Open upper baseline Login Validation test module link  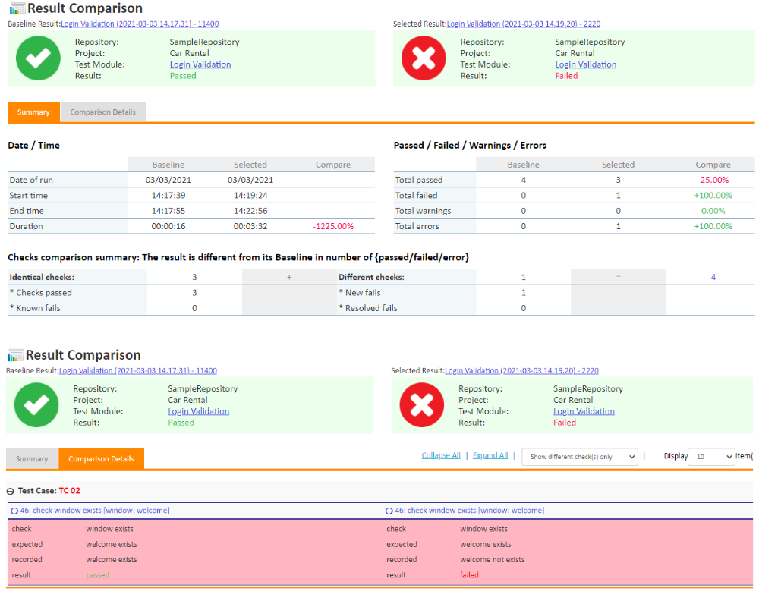(x=200, y=64)
